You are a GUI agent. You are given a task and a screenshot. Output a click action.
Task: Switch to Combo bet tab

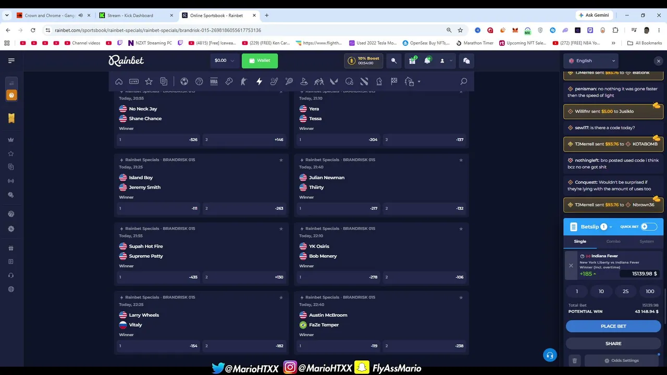(x=613, y=241)
